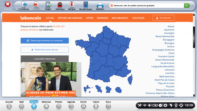Open the OFFRES menu
This screenshot has height=111, width=197.
(90, 18)
